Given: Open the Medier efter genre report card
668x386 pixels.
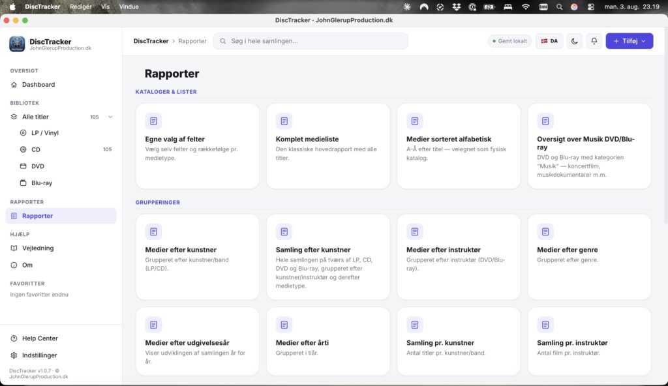Looking at the screenshot, I should (x=589, y=257).
